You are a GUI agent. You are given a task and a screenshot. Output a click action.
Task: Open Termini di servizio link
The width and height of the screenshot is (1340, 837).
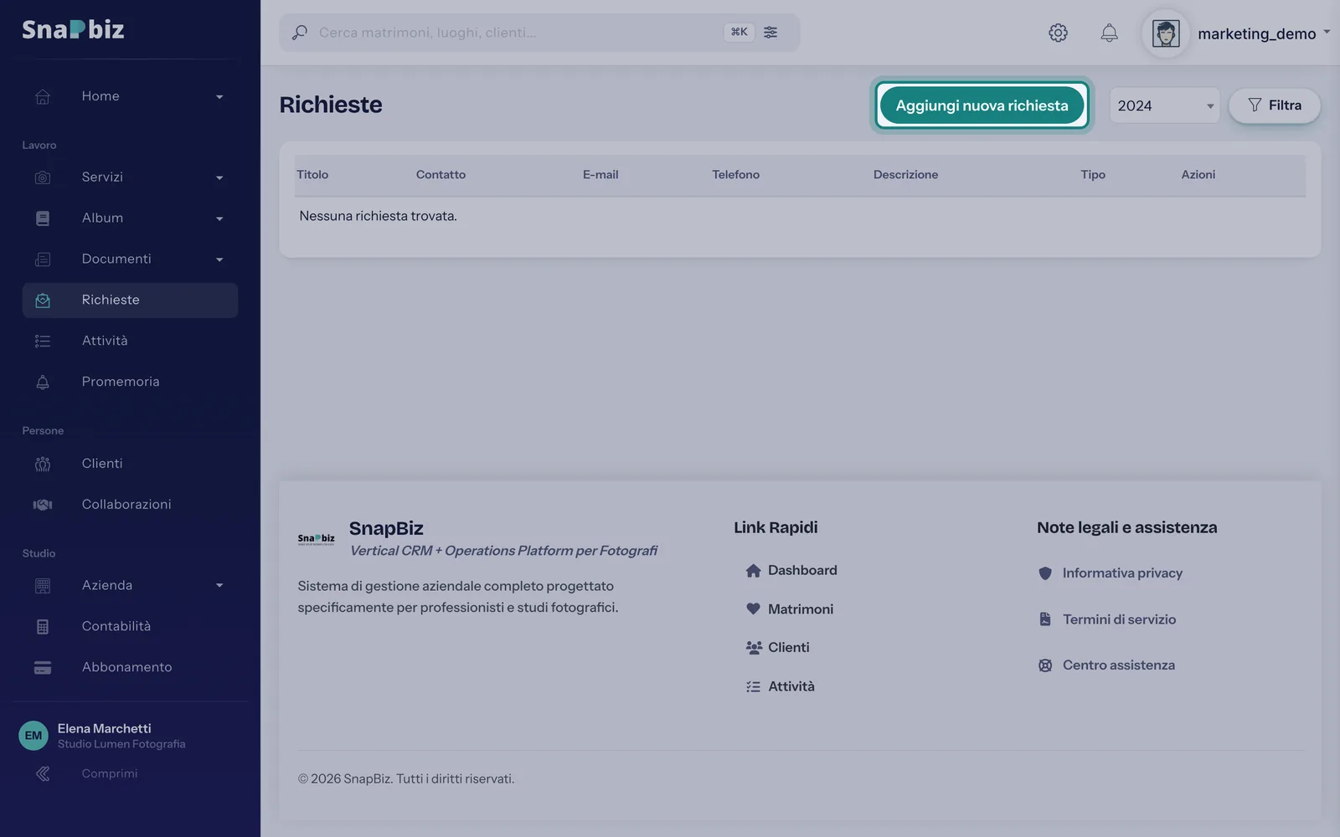click(1107, 619)
